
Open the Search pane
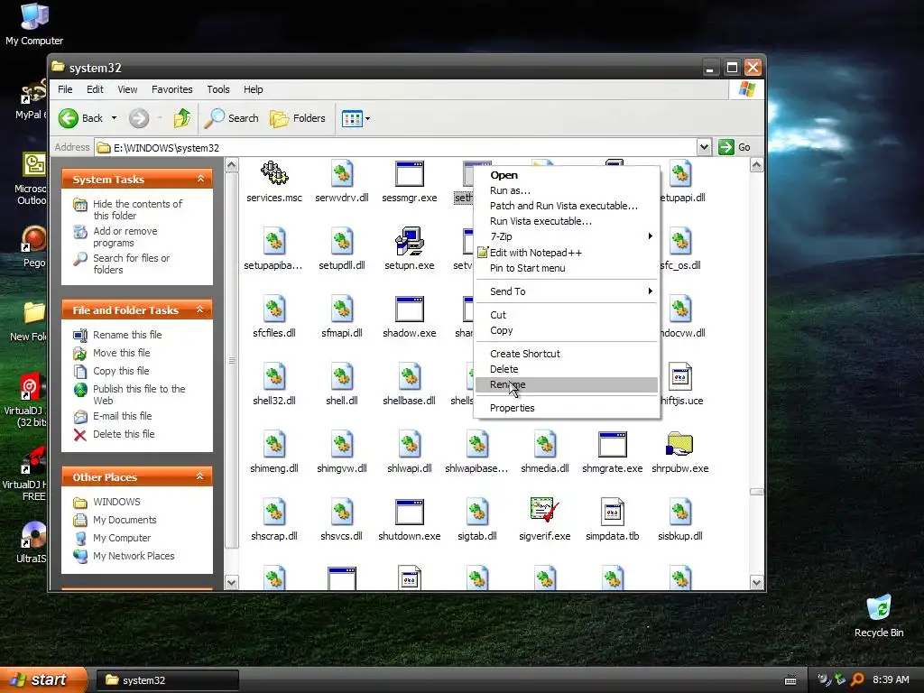[x=232, y=118]
